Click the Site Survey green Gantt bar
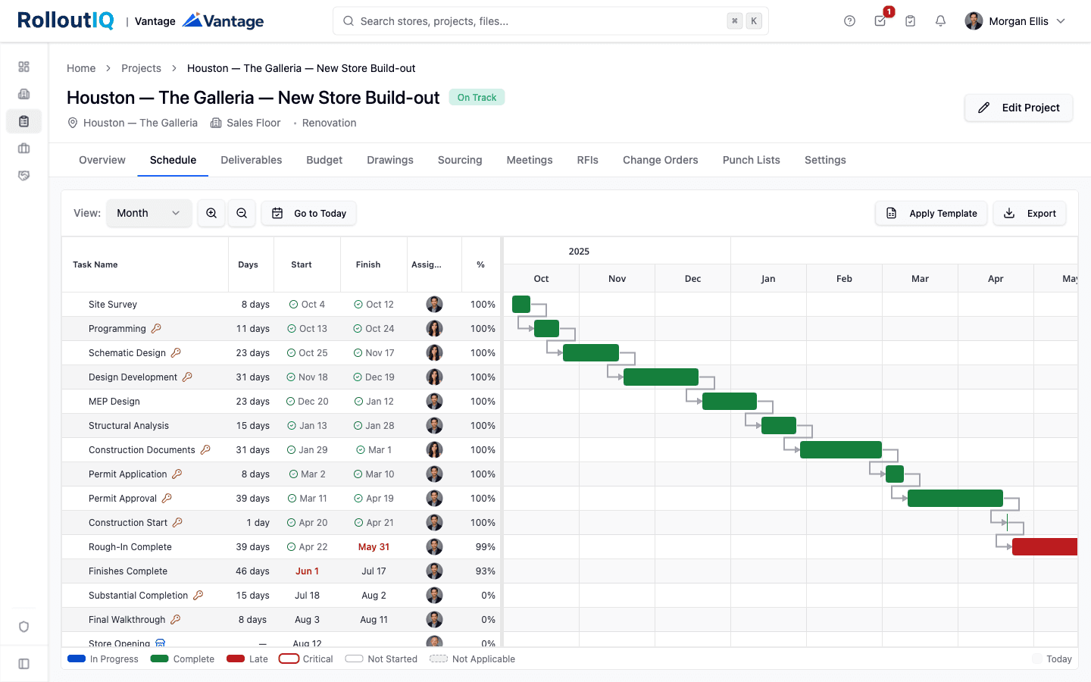Screen dimensions: 1091x682 521,305
